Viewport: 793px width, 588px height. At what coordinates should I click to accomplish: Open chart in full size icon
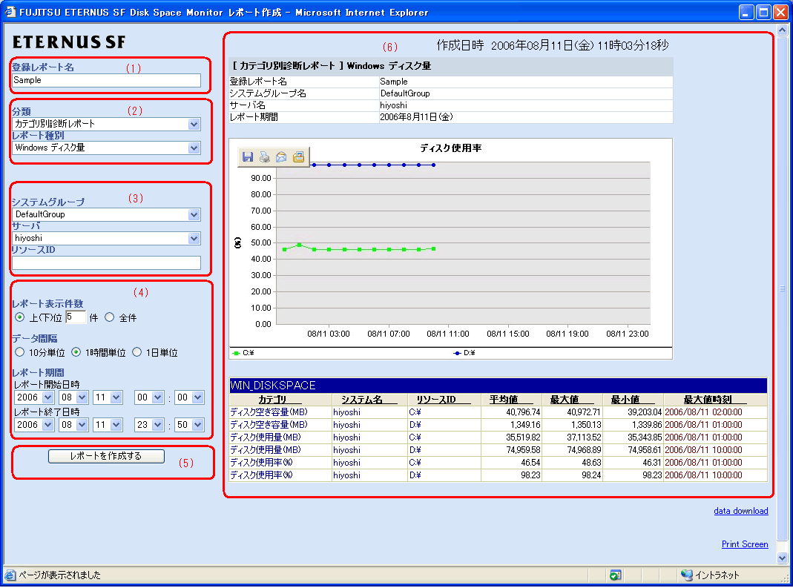pos(298,157)
